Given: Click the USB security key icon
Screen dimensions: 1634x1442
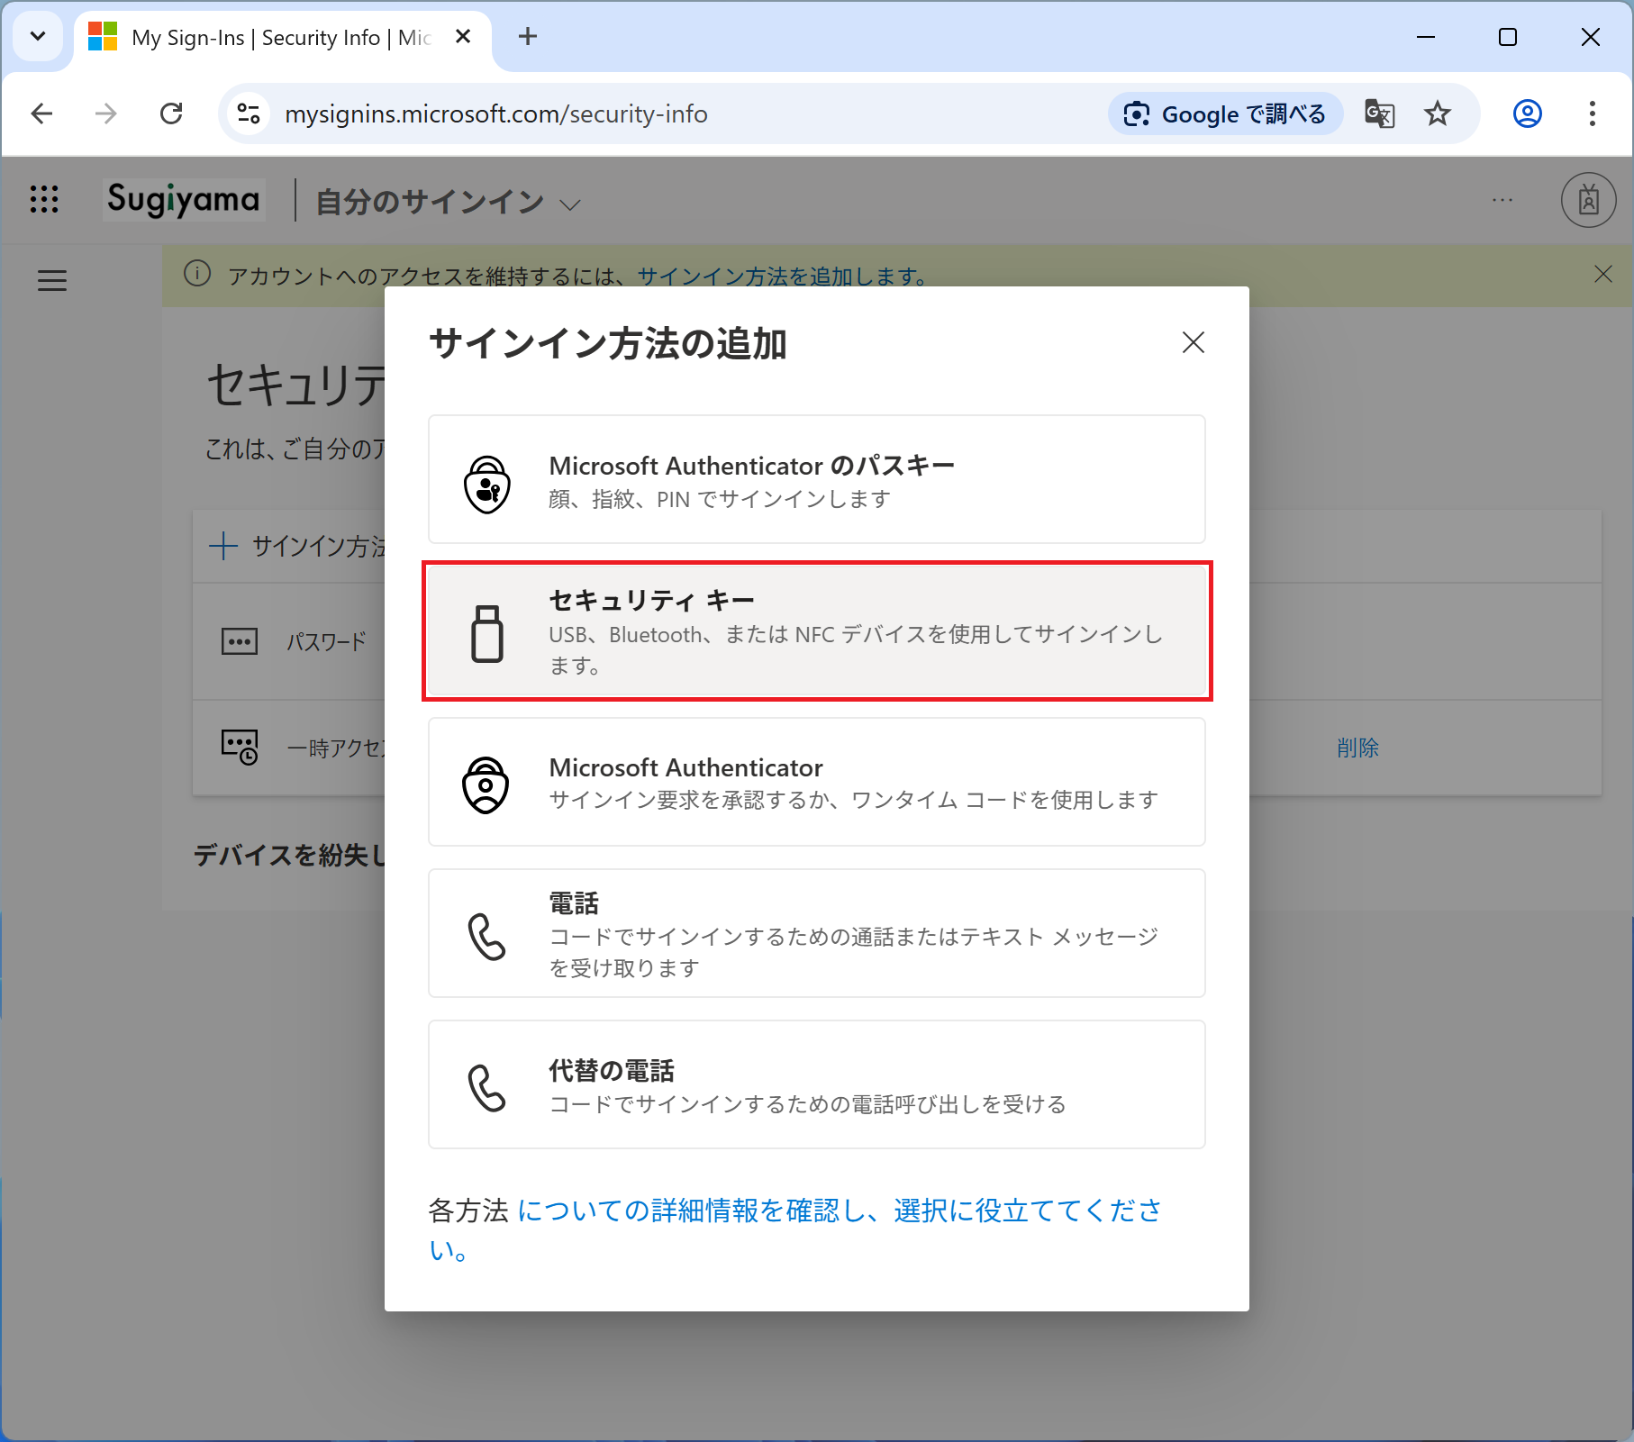Looking at the screenshot, I should pyautogui.click(x=487, y=633).
